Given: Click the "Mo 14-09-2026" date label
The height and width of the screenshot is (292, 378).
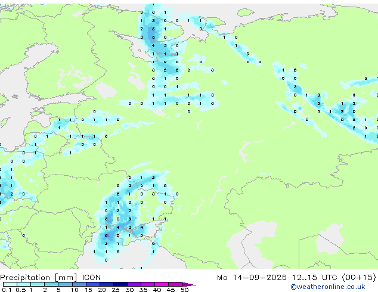Looking at the screenshot, I should 252,278.
